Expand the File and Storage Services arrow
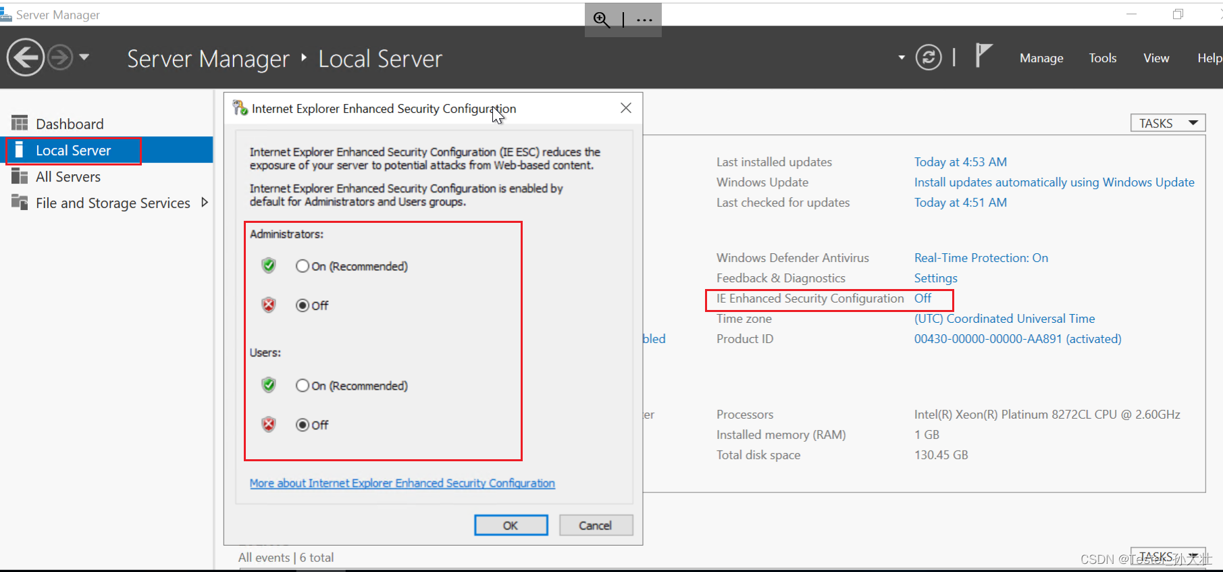The image size is (1223, 572). point(205,202)
